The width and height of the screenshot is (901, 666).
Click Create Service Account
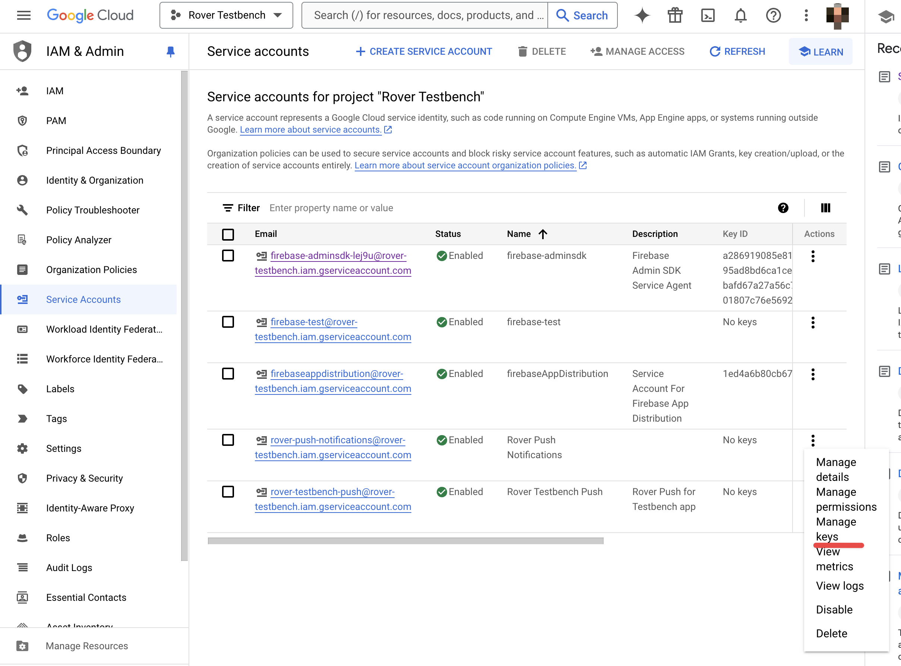click(x=424, y=52)
